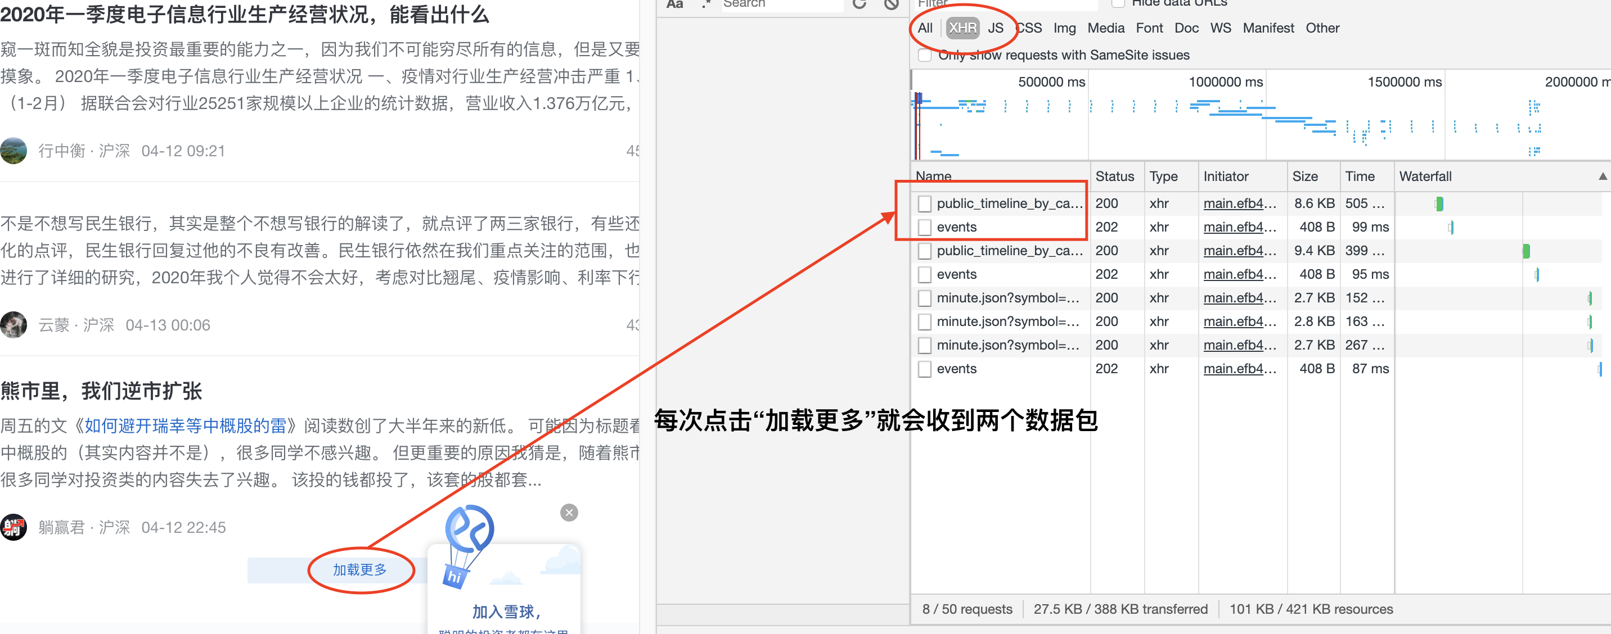Viewport: 1611px width, 634px height.
Task: Check the events row checkbox with 95 ms
Action: click(x=924, y=275)
